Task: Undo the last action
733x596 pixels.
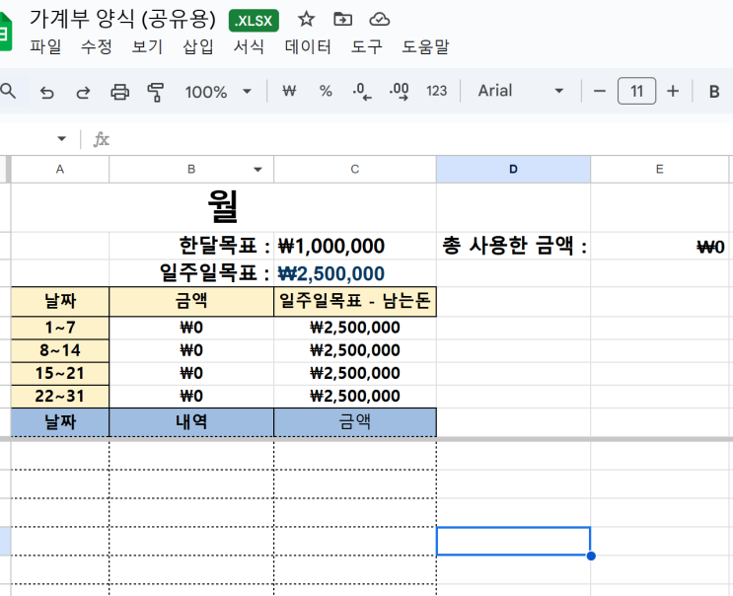Action: point(46,92)
